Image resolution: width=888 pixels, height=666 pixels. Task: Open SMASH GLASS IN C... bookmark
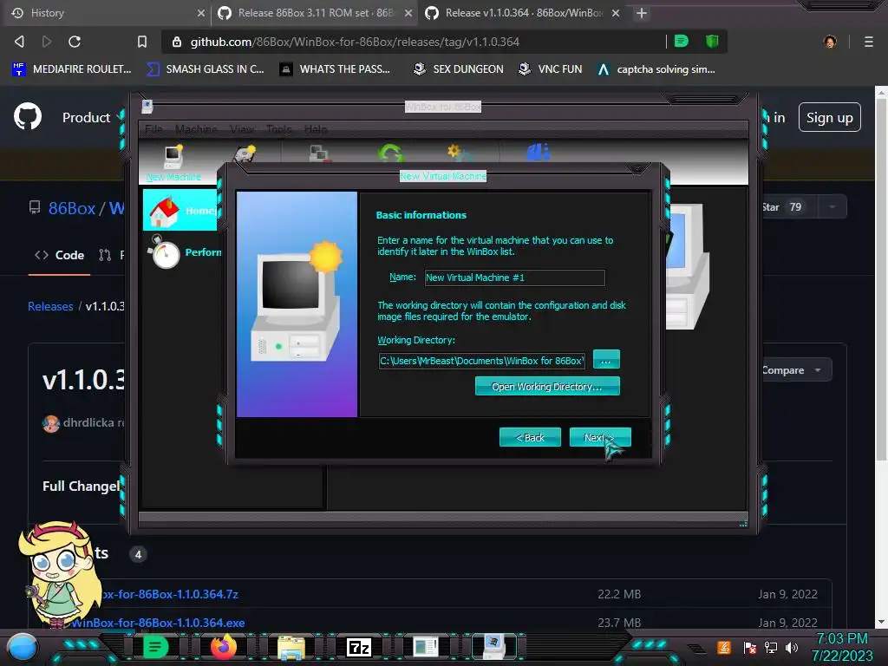point(205,69)
